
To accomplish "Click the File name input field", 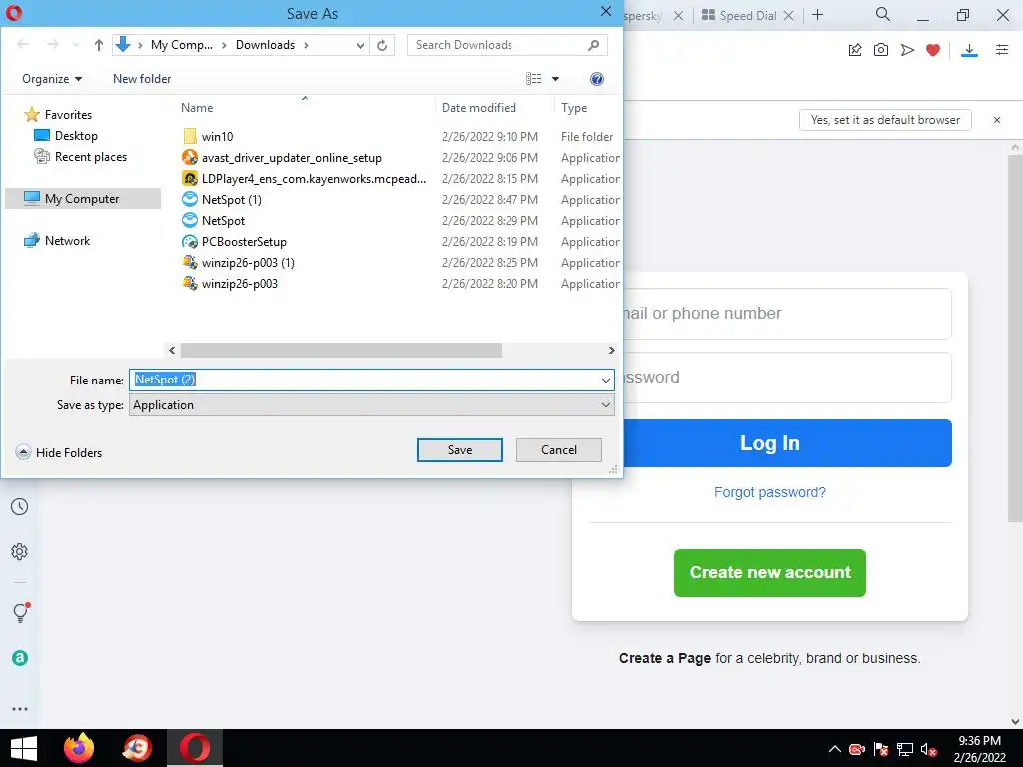I will pyautogui.click(x=364, y=381).
